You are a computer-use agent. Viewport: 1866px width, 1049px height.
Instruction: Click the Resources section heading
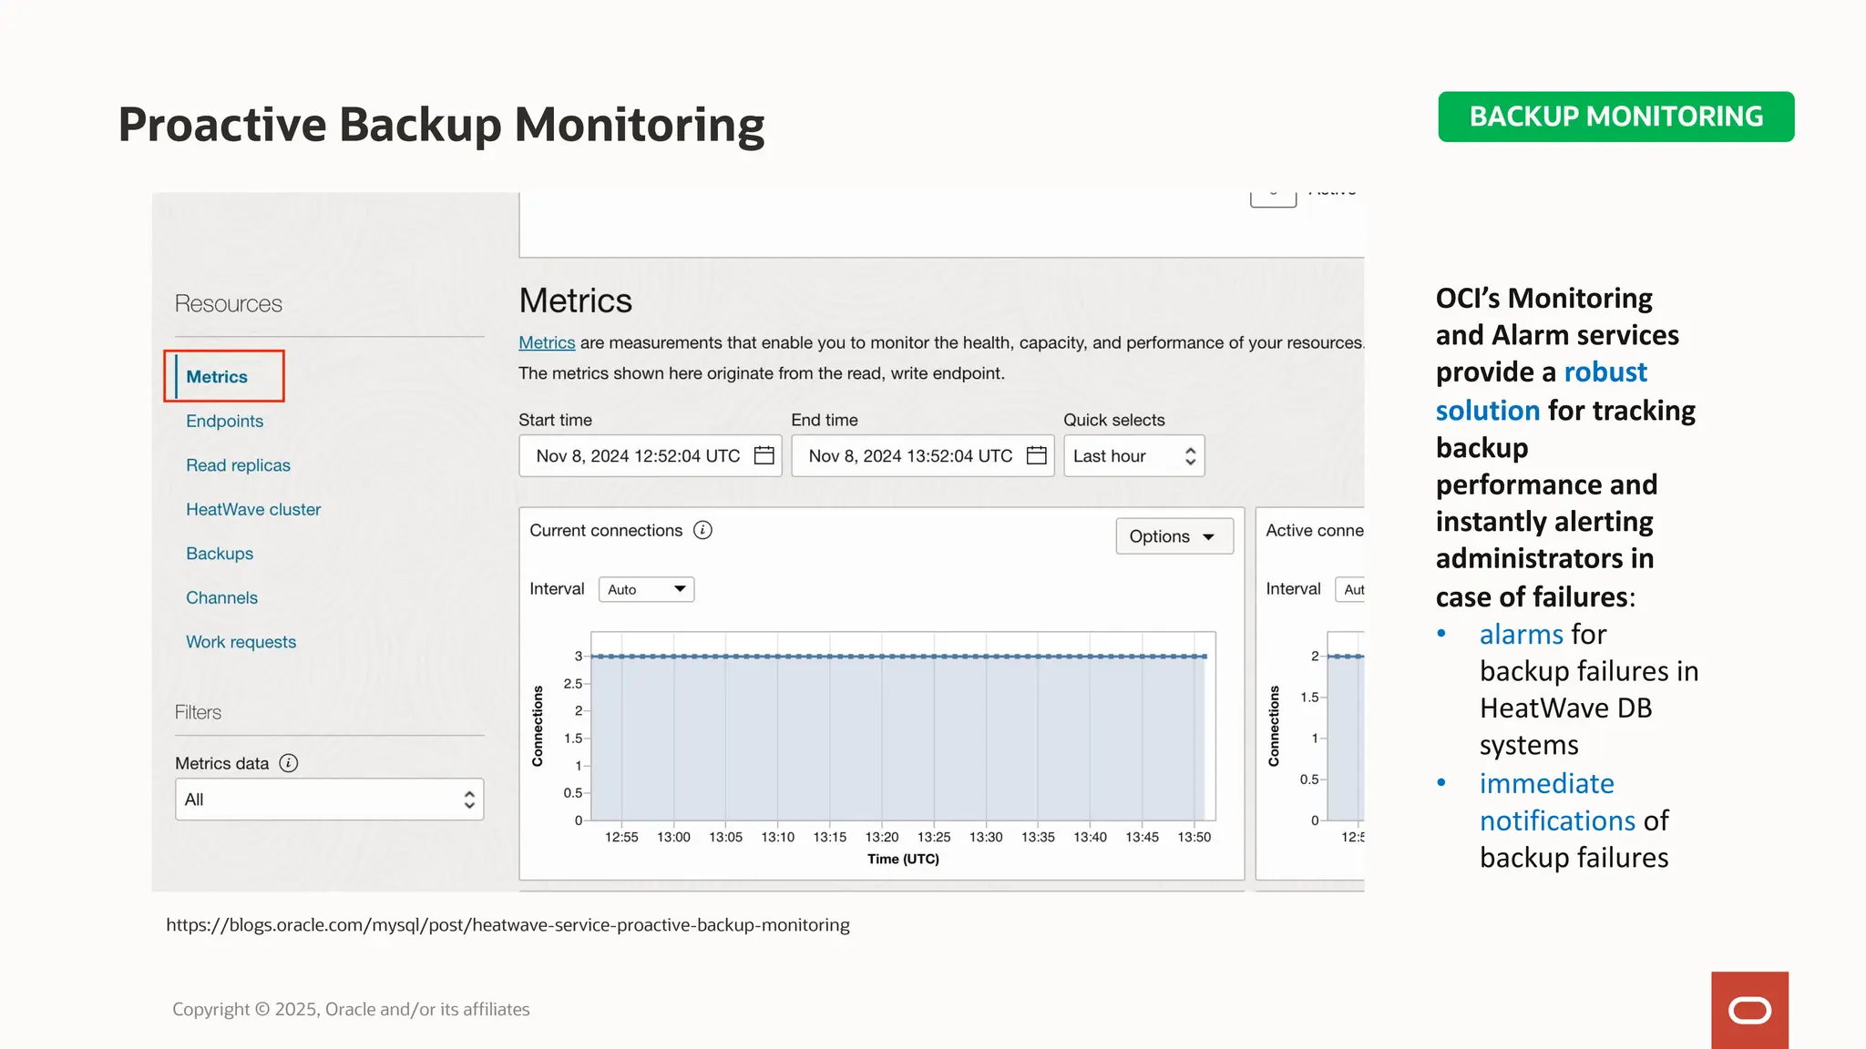point(228,303)
